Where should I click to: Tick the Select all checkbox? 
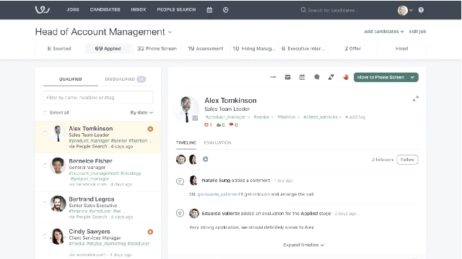[x=45, y=113]
